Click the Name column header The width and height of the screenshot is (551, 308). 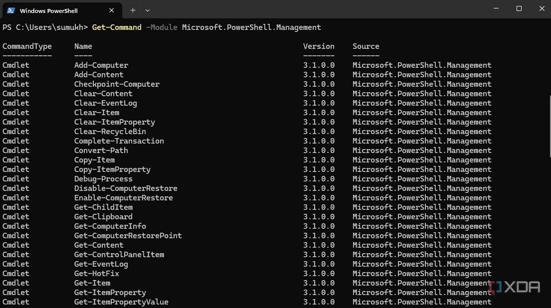[x=83, y=46]
